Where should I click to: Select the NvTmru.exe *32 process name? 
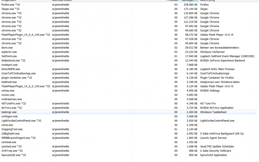11,108
